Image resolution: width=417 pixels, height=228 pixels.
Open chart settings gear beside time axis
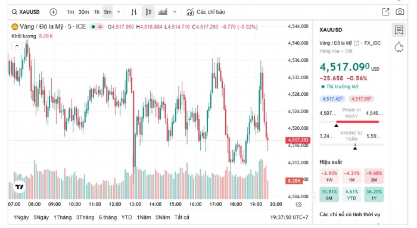click(x=298, y=204)
